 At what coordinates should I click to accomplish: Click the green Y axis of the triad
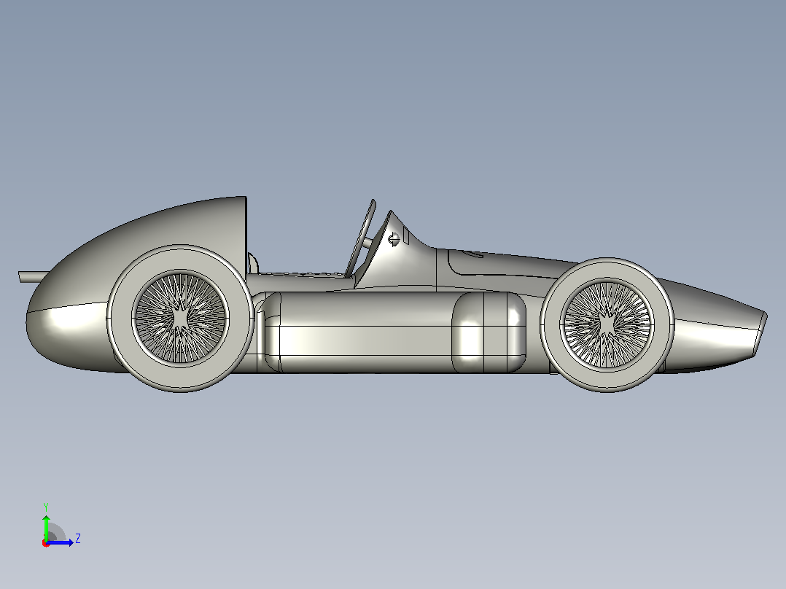(x=46, y=528)
